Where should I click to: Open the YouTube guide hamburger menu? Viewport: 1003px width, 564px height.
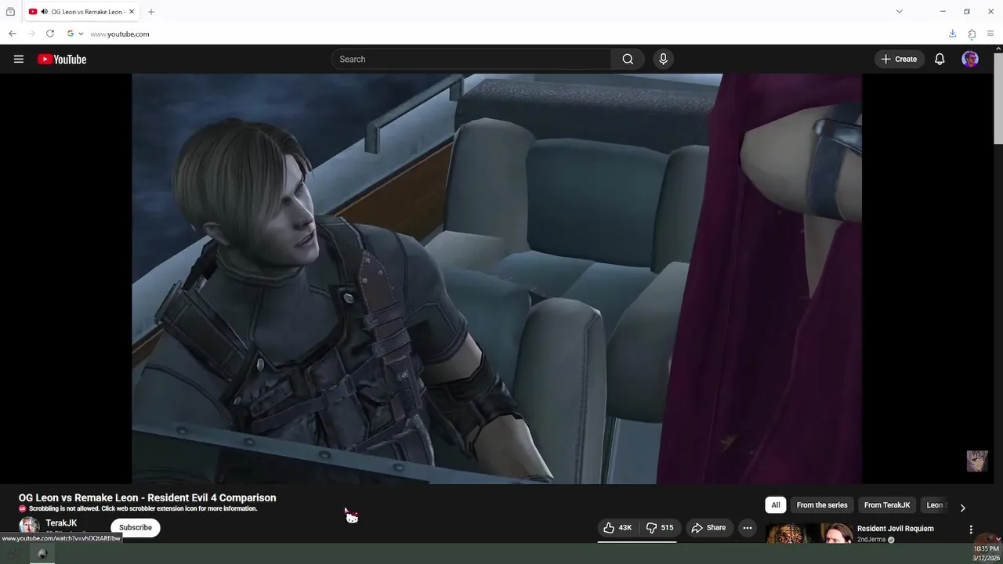tap(19, 59)
